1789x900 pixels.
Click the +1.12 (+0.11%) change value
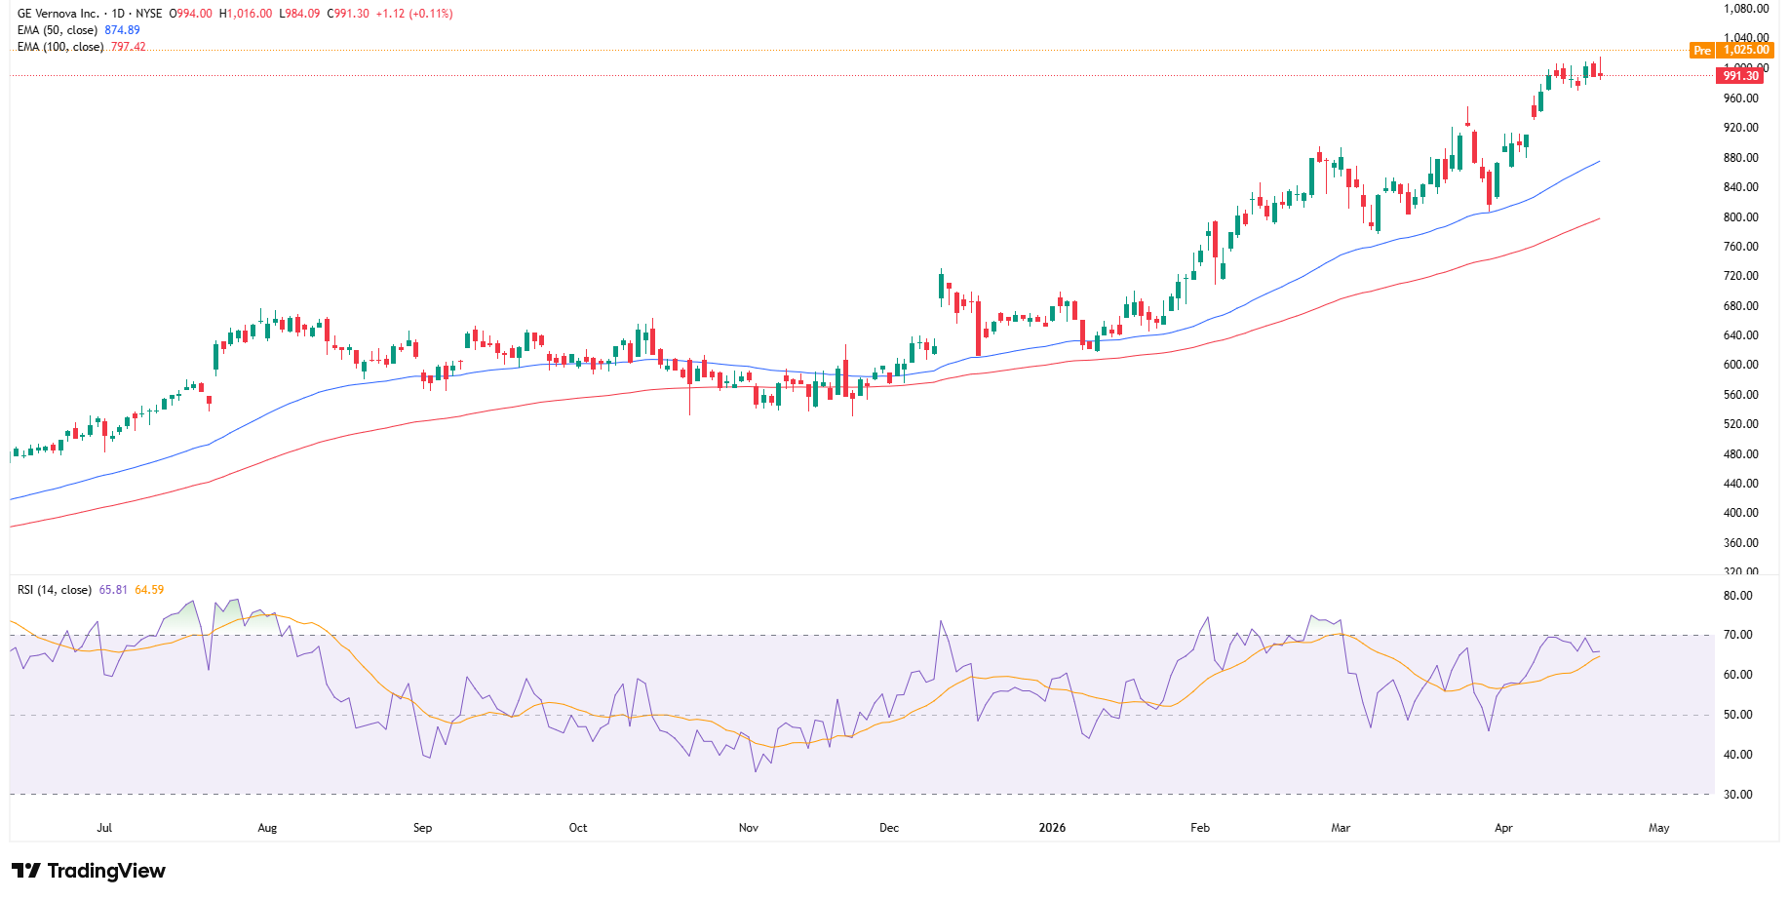414,14
